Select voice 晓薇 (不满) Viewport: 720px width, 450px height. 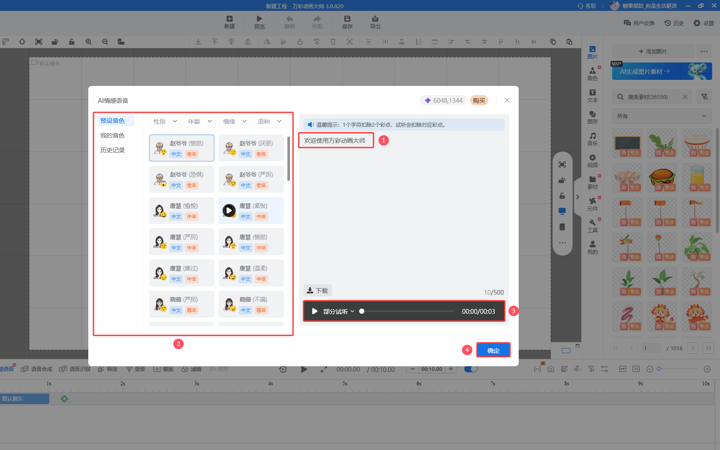tap(251, 304)
